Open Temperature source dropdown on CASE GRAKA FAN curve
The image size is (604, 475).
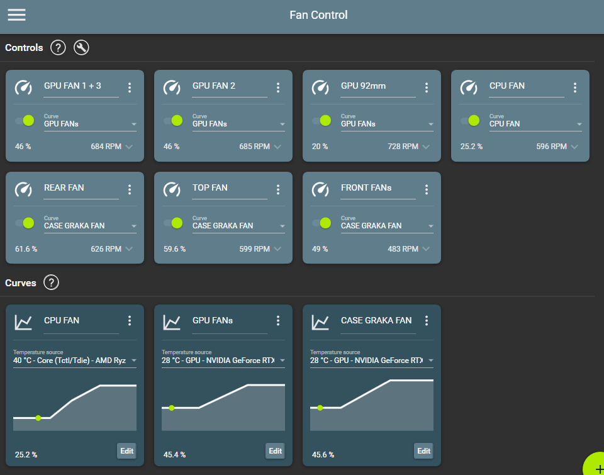372,359
